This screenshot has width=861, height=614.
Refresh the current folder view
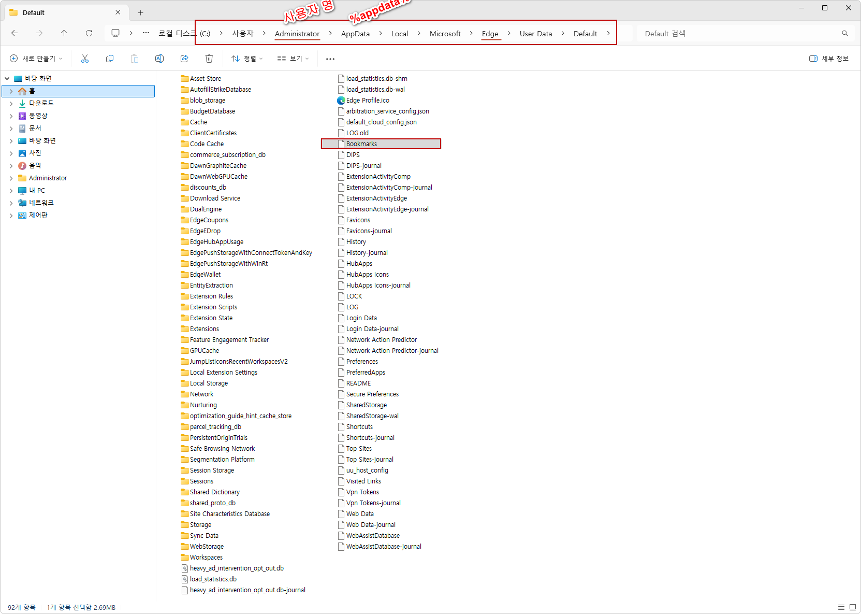click(89, 33)
